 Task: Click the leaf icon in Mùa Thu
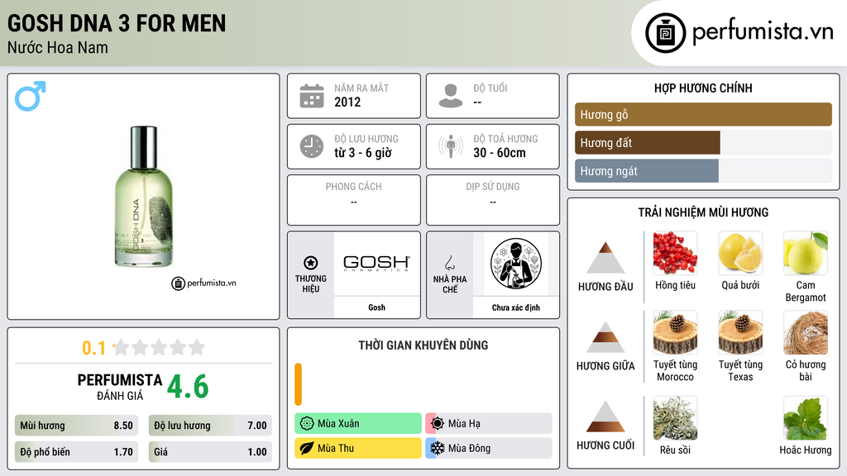[307, 448]
